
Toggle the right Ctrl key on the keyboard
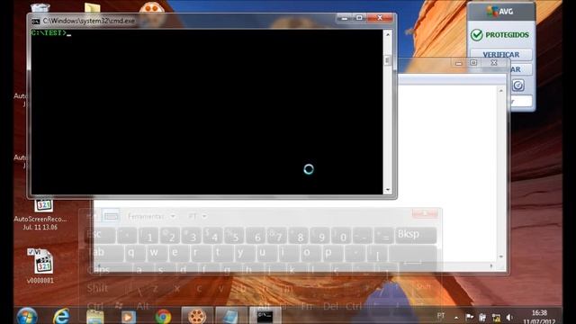click(354, 306)
